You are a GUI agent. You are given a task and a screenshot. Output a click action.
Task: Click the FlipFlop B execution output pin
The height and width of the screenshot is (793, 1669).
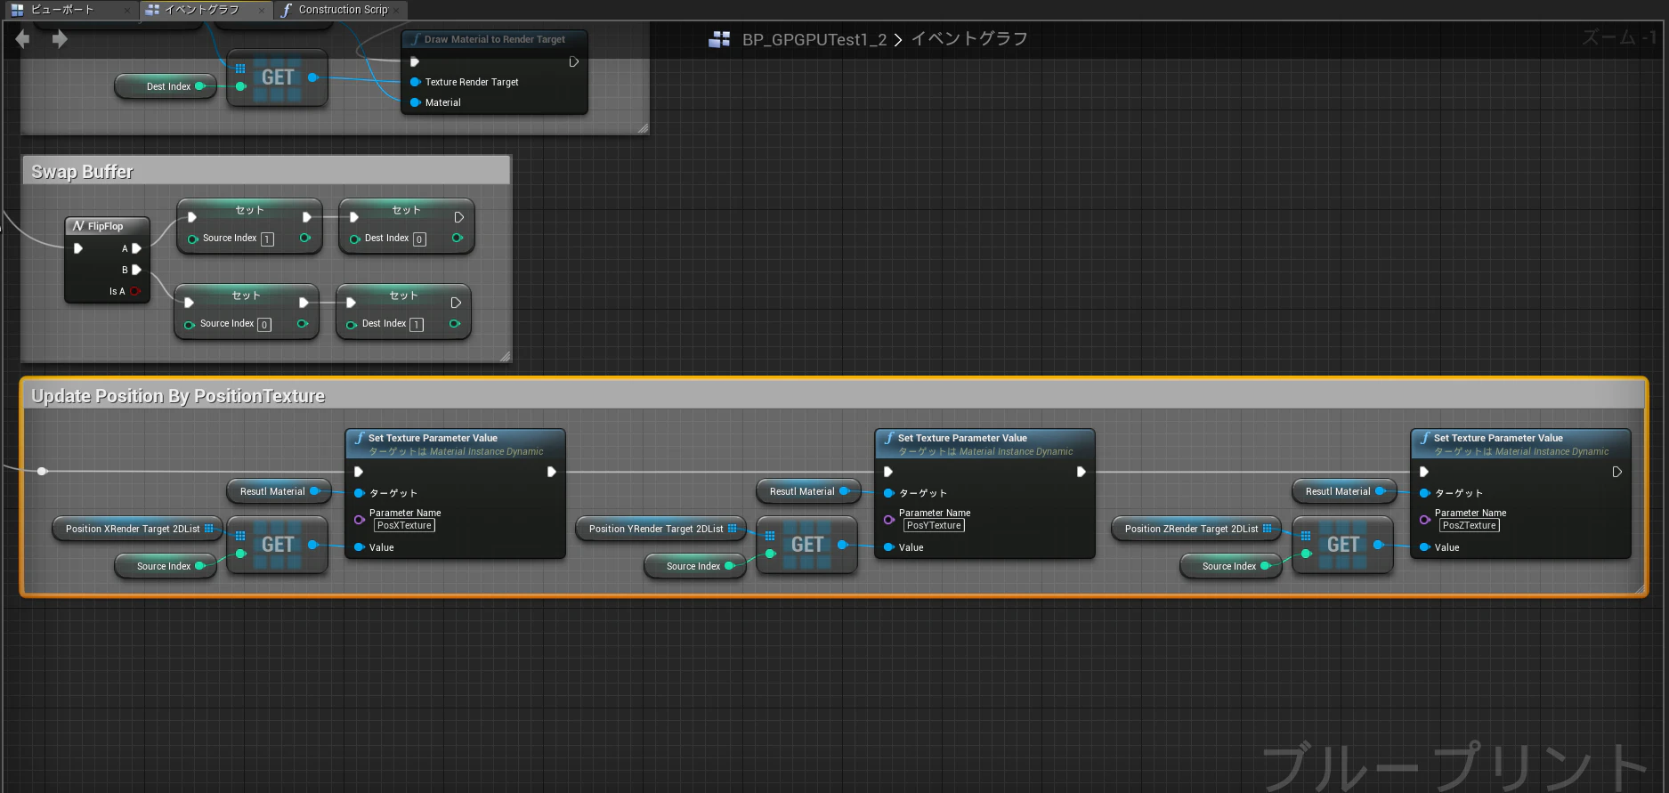click(x=136, y=270)
